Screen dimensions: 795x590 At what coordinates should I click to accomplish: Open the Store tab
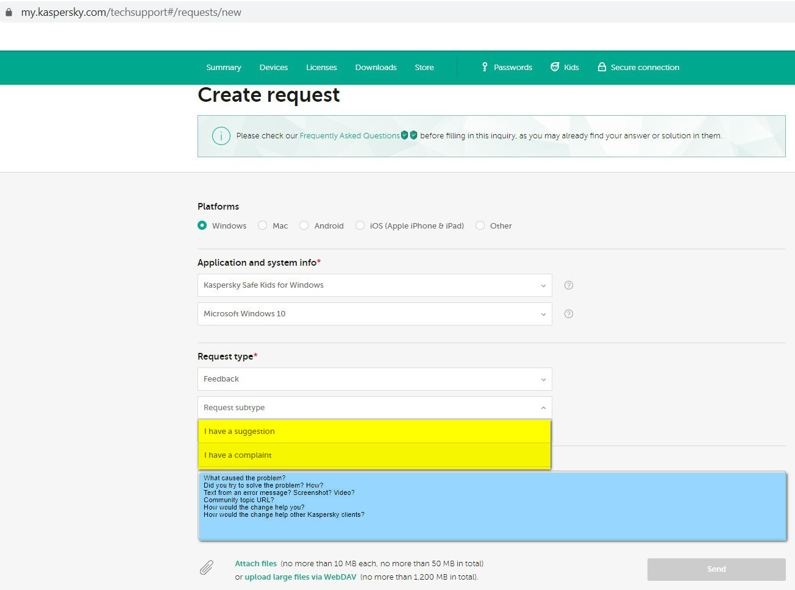[x=424, y=68]
